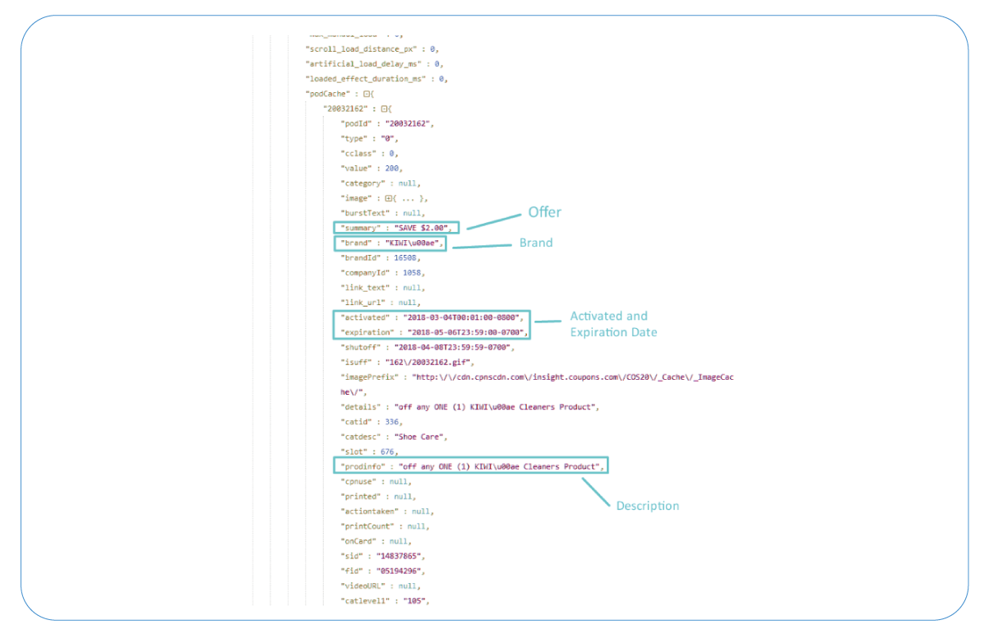989x634 pixels.
Task: Expand the collapsed "image" object
Action: tap(389, 198)
